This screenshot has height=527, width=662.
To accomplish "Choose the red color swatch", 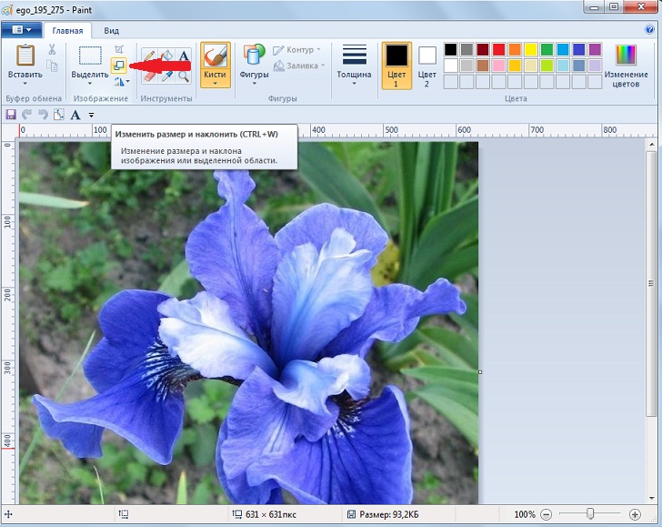I will (x=498, y=49).
